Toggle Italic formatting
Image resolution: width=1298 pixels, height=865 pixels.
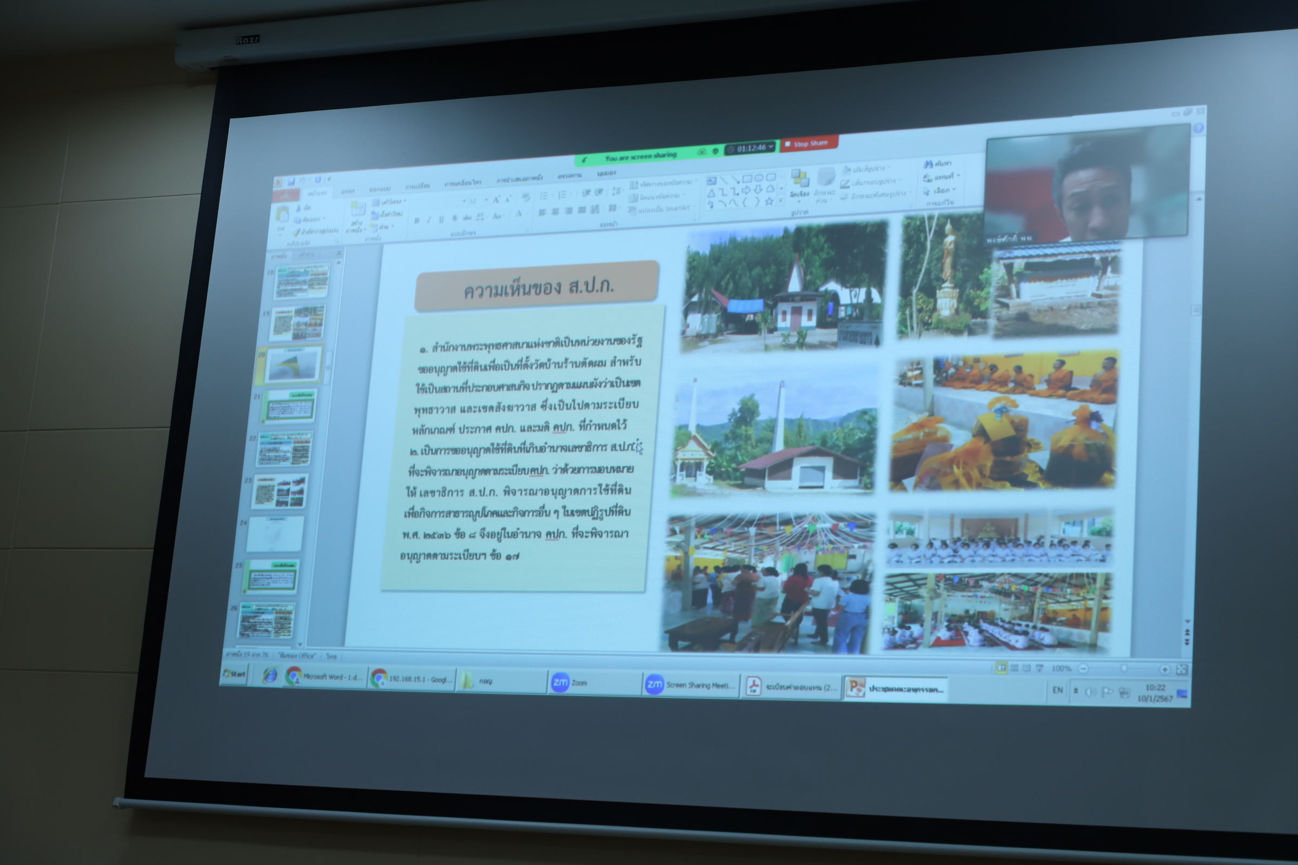(x=428, y=220)
